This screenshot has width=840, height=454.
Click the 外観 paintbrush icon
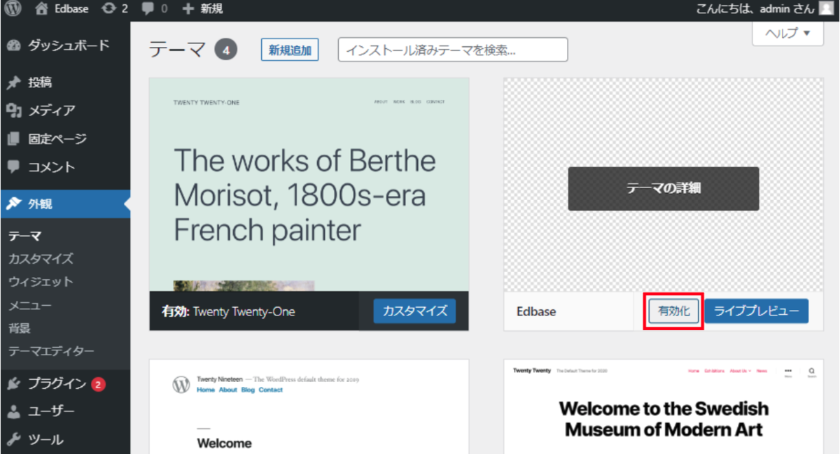(x=13, y=204)
